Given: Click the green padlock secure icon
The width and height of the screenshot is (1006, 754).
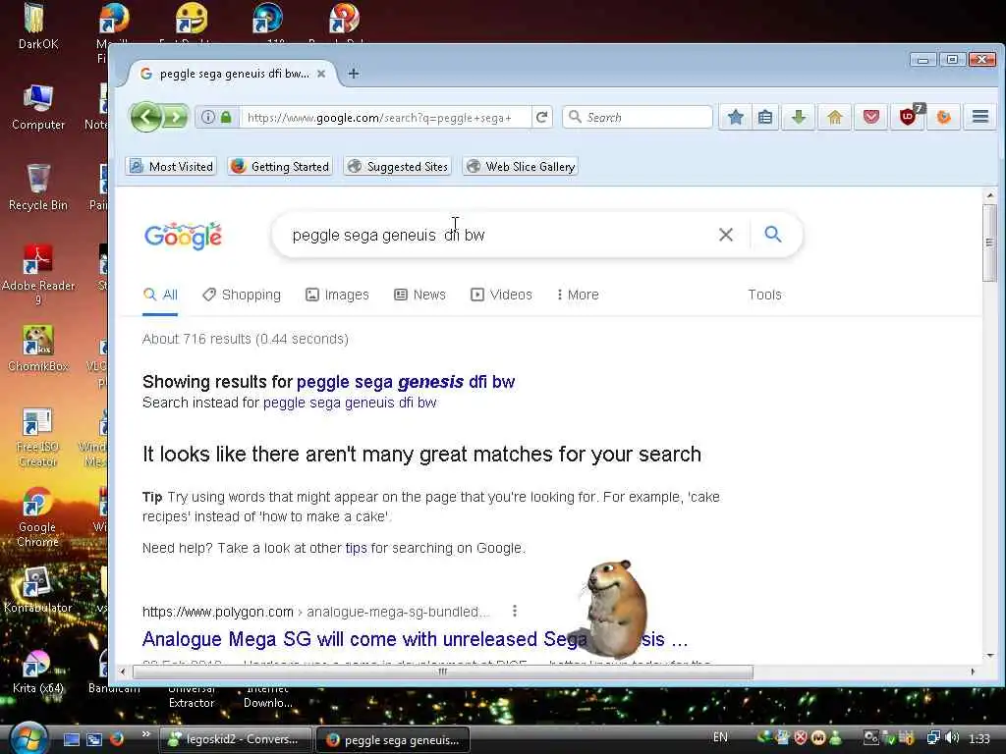Looking at the screenshot, I should [x=226, y=118].
